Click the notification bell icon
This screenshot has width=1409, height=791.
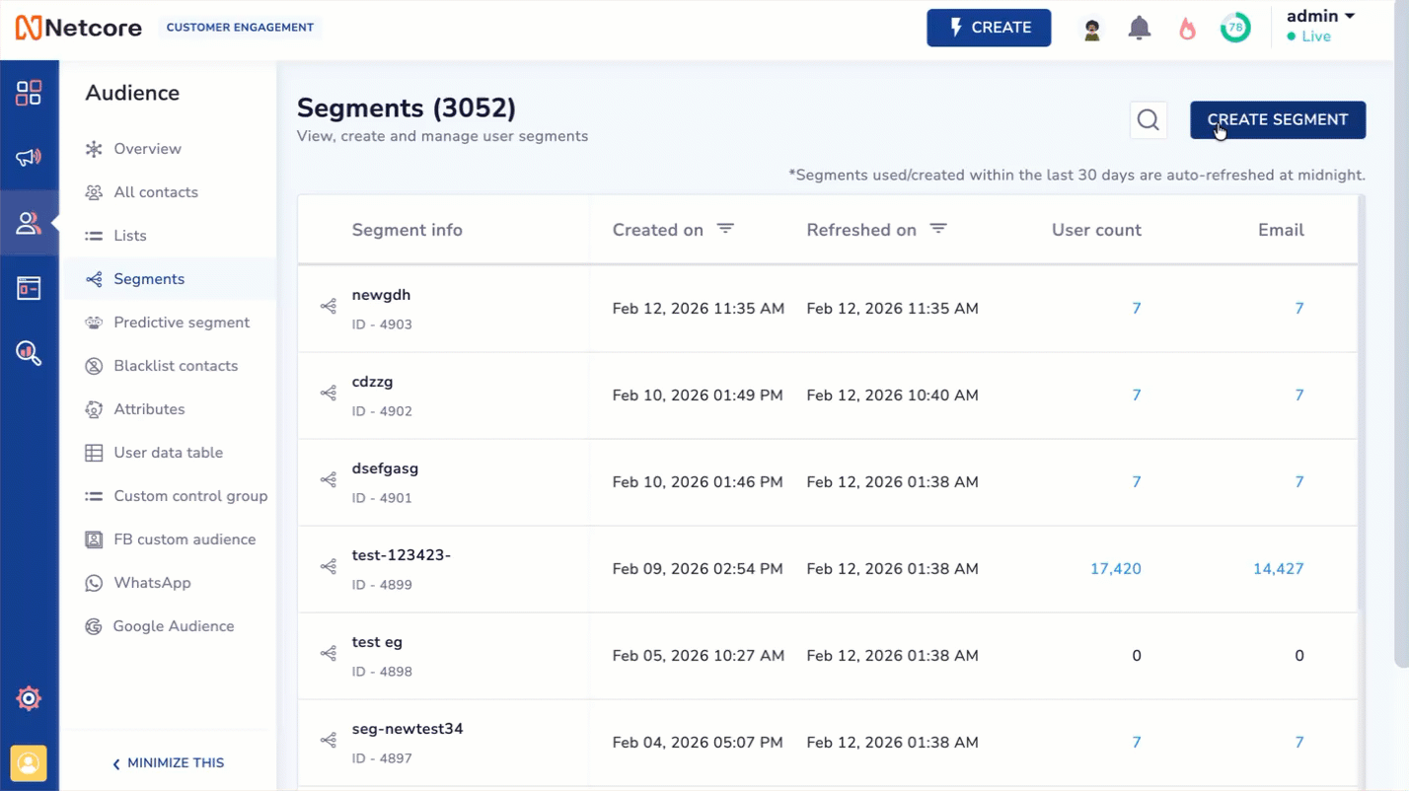[1139, 28]
